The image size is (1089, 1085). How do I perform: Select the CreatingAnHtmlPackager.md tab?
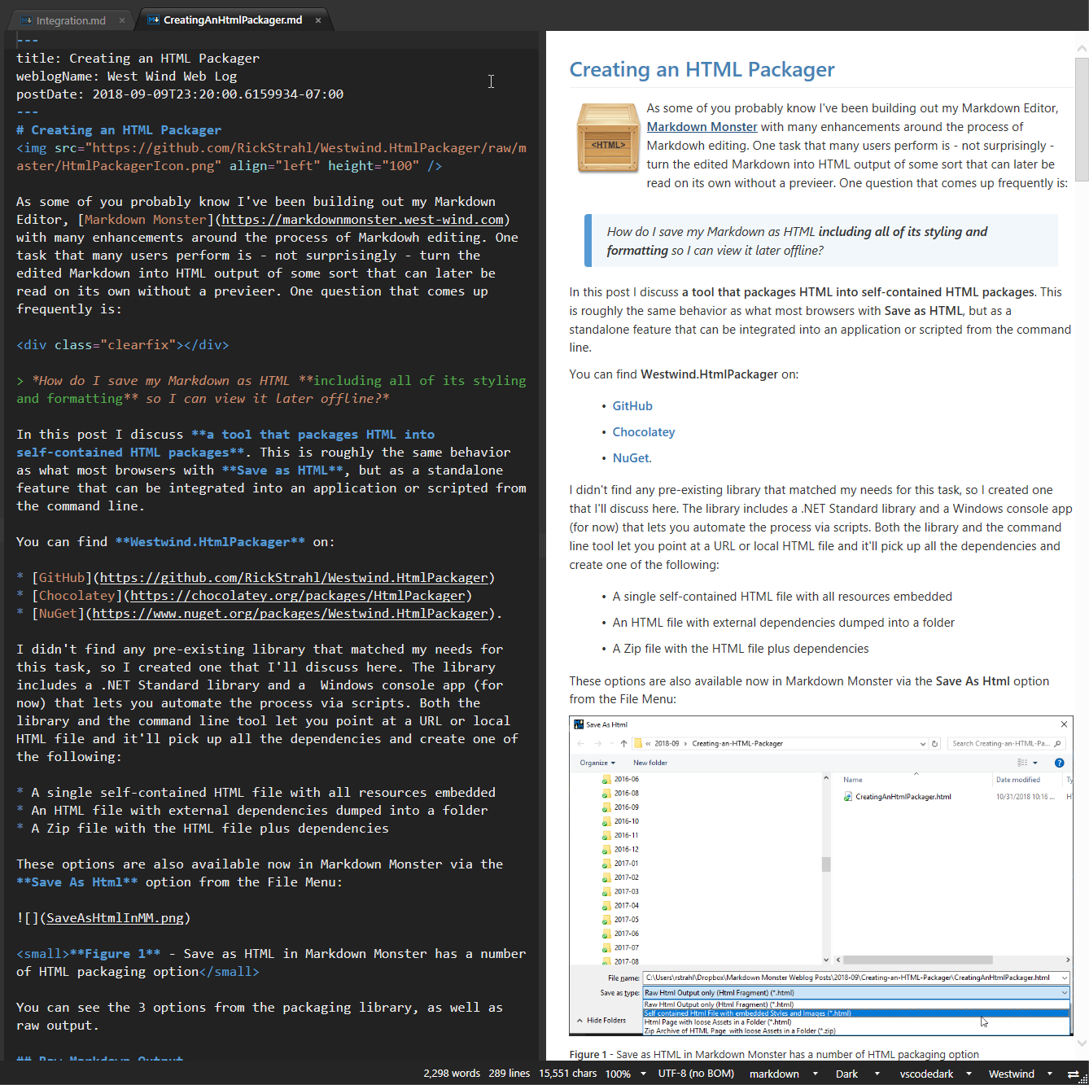tap(232, 20)
